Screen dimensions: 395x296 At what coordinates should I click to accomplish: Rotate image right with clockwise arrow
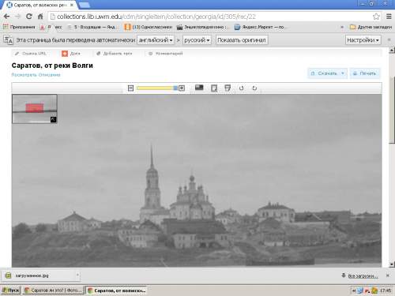click(x=254, y=88)
